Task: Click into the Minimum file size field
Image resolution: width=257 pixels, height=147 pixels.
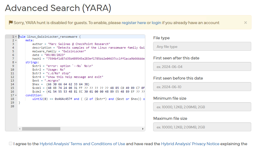Action: click(x=202, y=107)
